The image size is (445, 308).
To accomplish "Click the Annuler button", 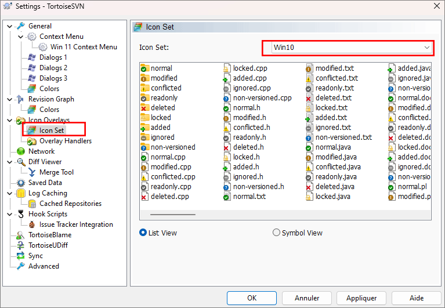I will pos(307,298).
